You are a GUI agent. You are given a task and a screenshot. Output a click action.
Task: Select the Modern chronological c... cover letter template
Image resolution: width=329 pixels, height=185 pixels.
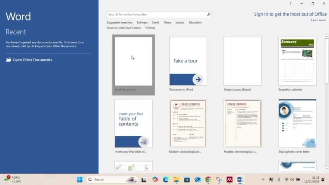coord(243,126)
